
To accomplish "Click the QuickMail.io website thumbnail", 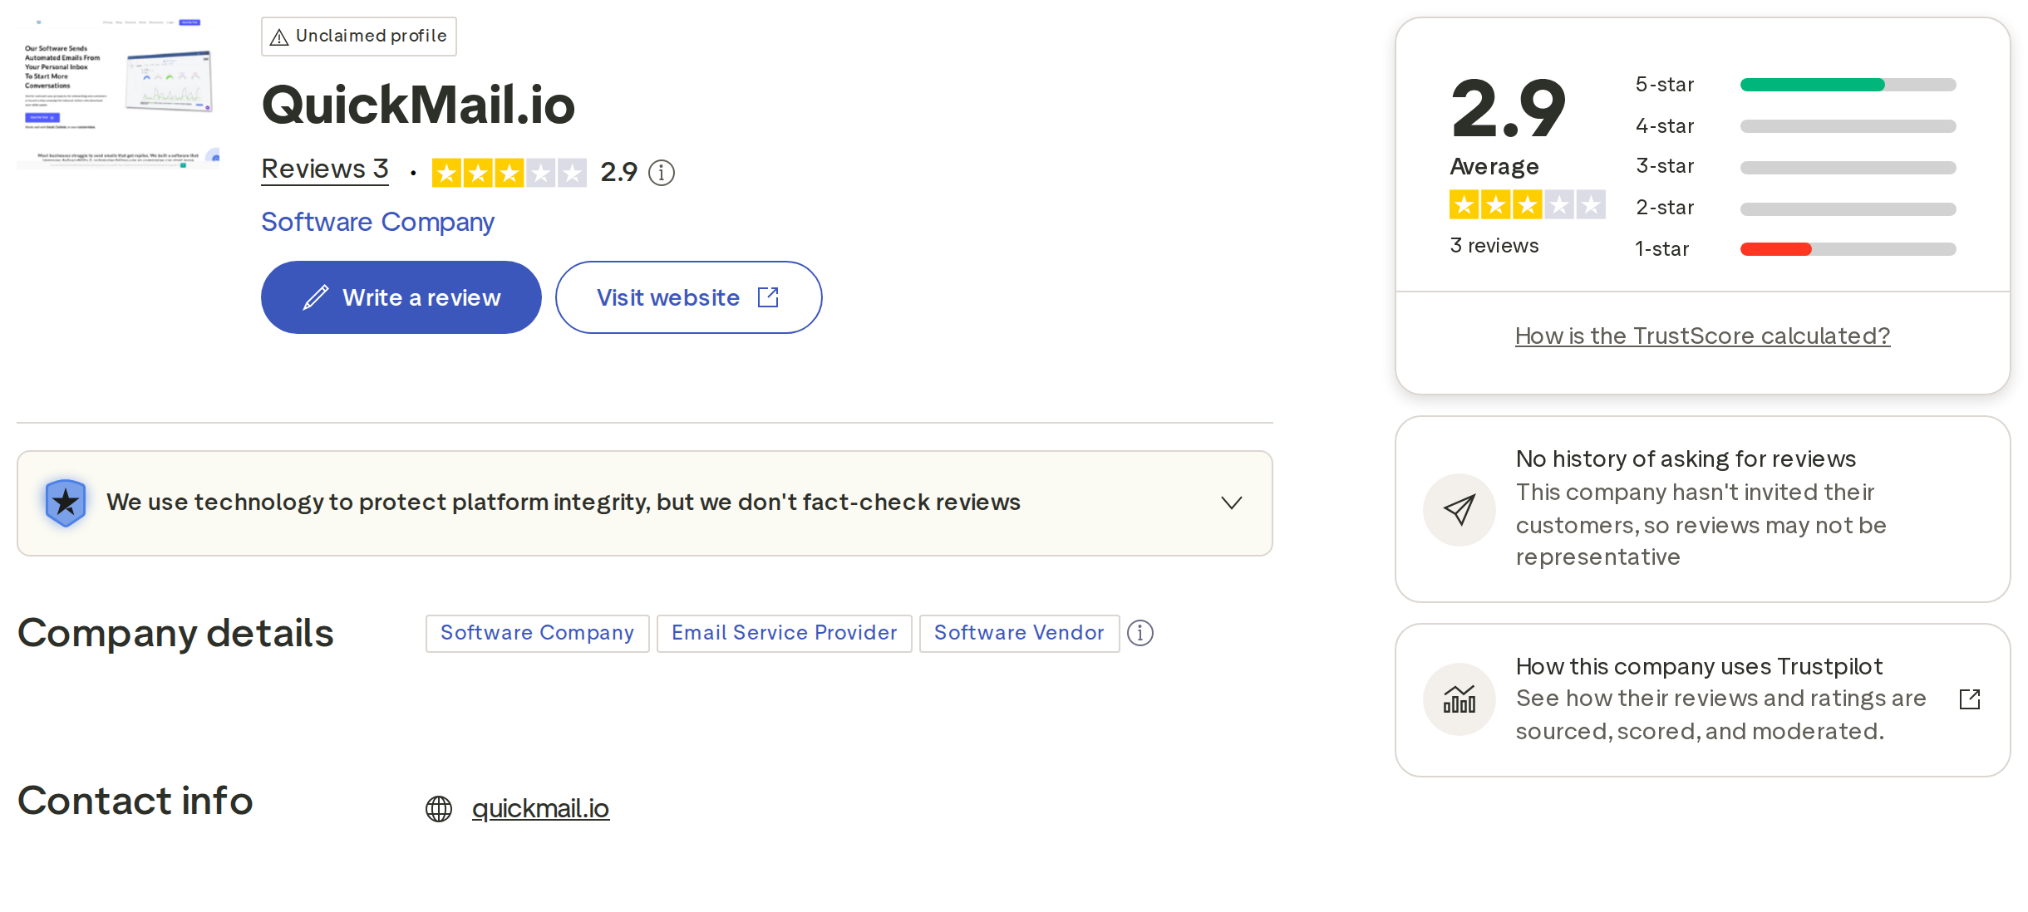I will [118, 93].
